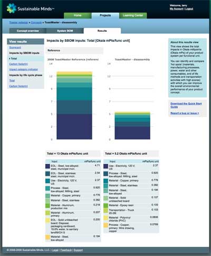Click the 0.0806 value for Polyvinyl chloride
The image size is (211, 256).
point(154,217)
